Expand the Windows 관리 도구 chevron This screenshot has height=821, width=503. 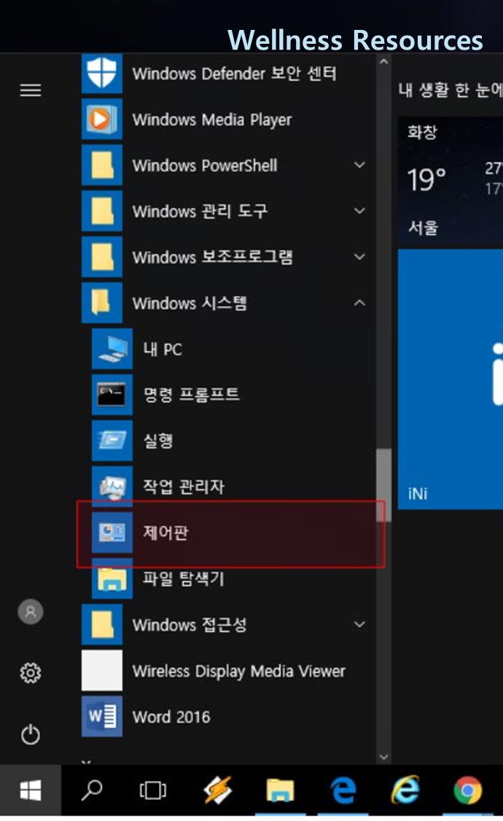(x=359, y=211)
